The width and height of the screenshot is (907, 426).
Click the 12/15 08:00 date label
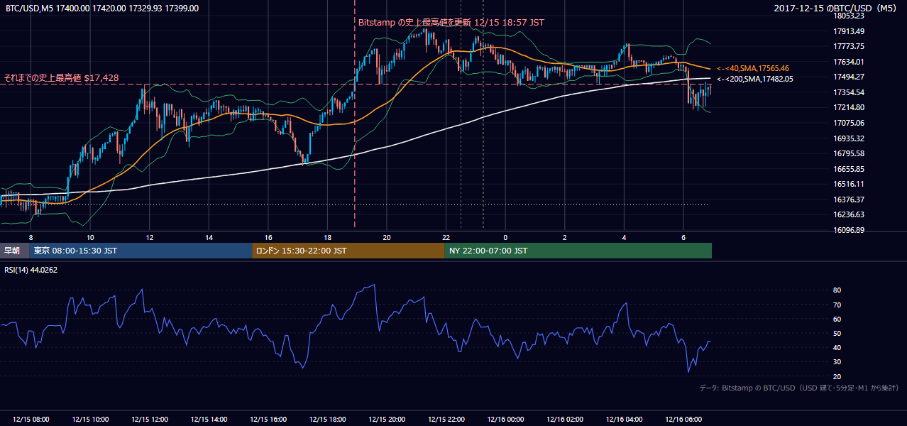tap(31, 420)
